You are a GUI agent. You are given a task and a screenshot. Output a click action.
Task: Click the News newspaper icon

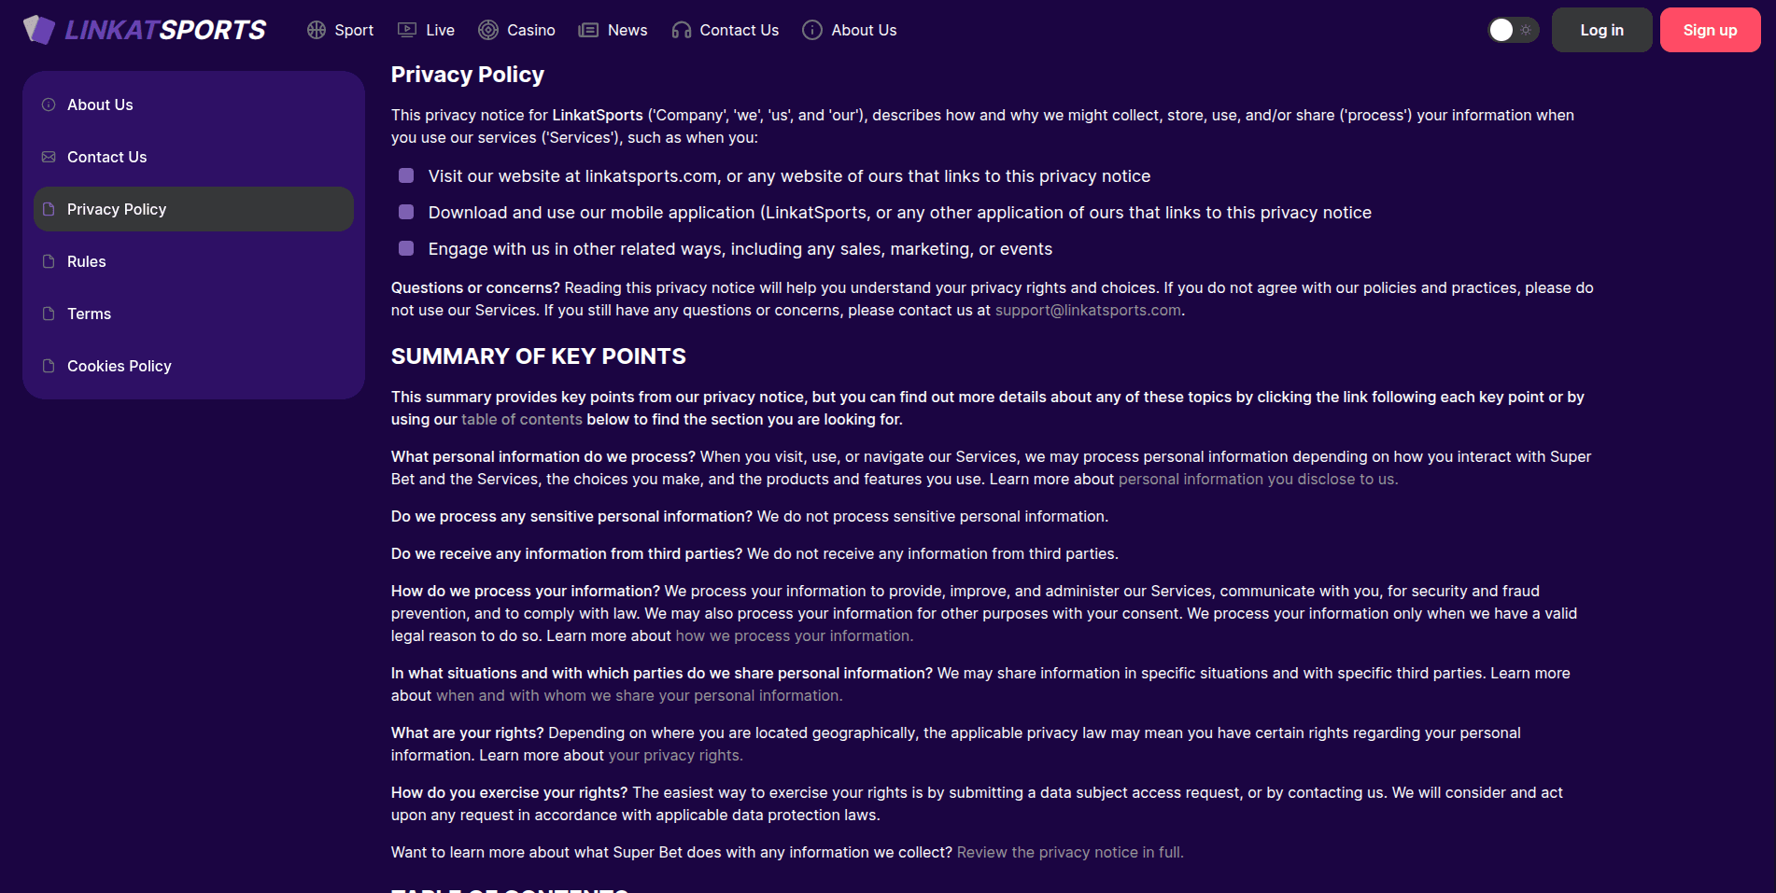588,30
